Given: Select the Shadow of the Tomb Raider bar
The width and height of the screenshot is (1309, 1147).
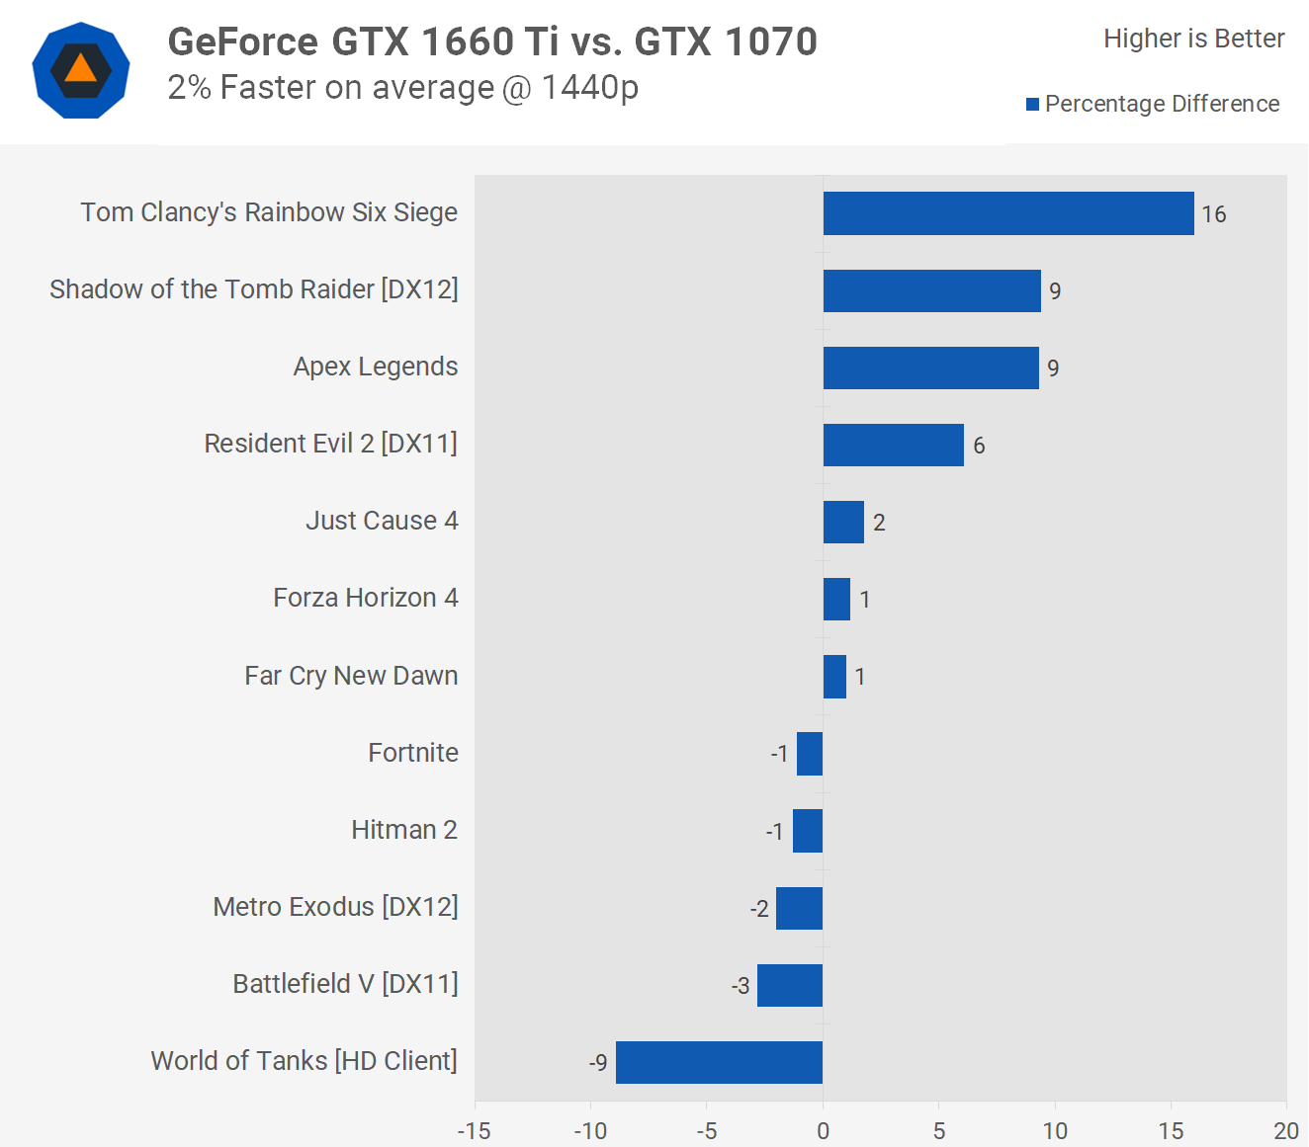Looking at the screenshot, I should pyautogui.click(x=931, y=290).
